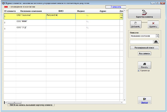Click the horizontal scrollbar thumb
The image size is (167, 112).
(14, 102)
